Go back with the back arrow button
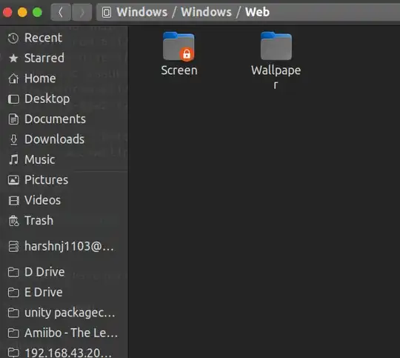Image resolution: width=400 pixels, height=358 pixels. click(x=61, y=13)
